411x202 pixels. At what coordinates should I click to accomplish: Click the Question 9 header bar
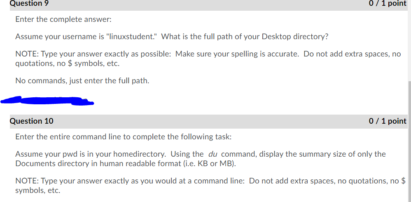pyautogui.click(x=208, y=5)
